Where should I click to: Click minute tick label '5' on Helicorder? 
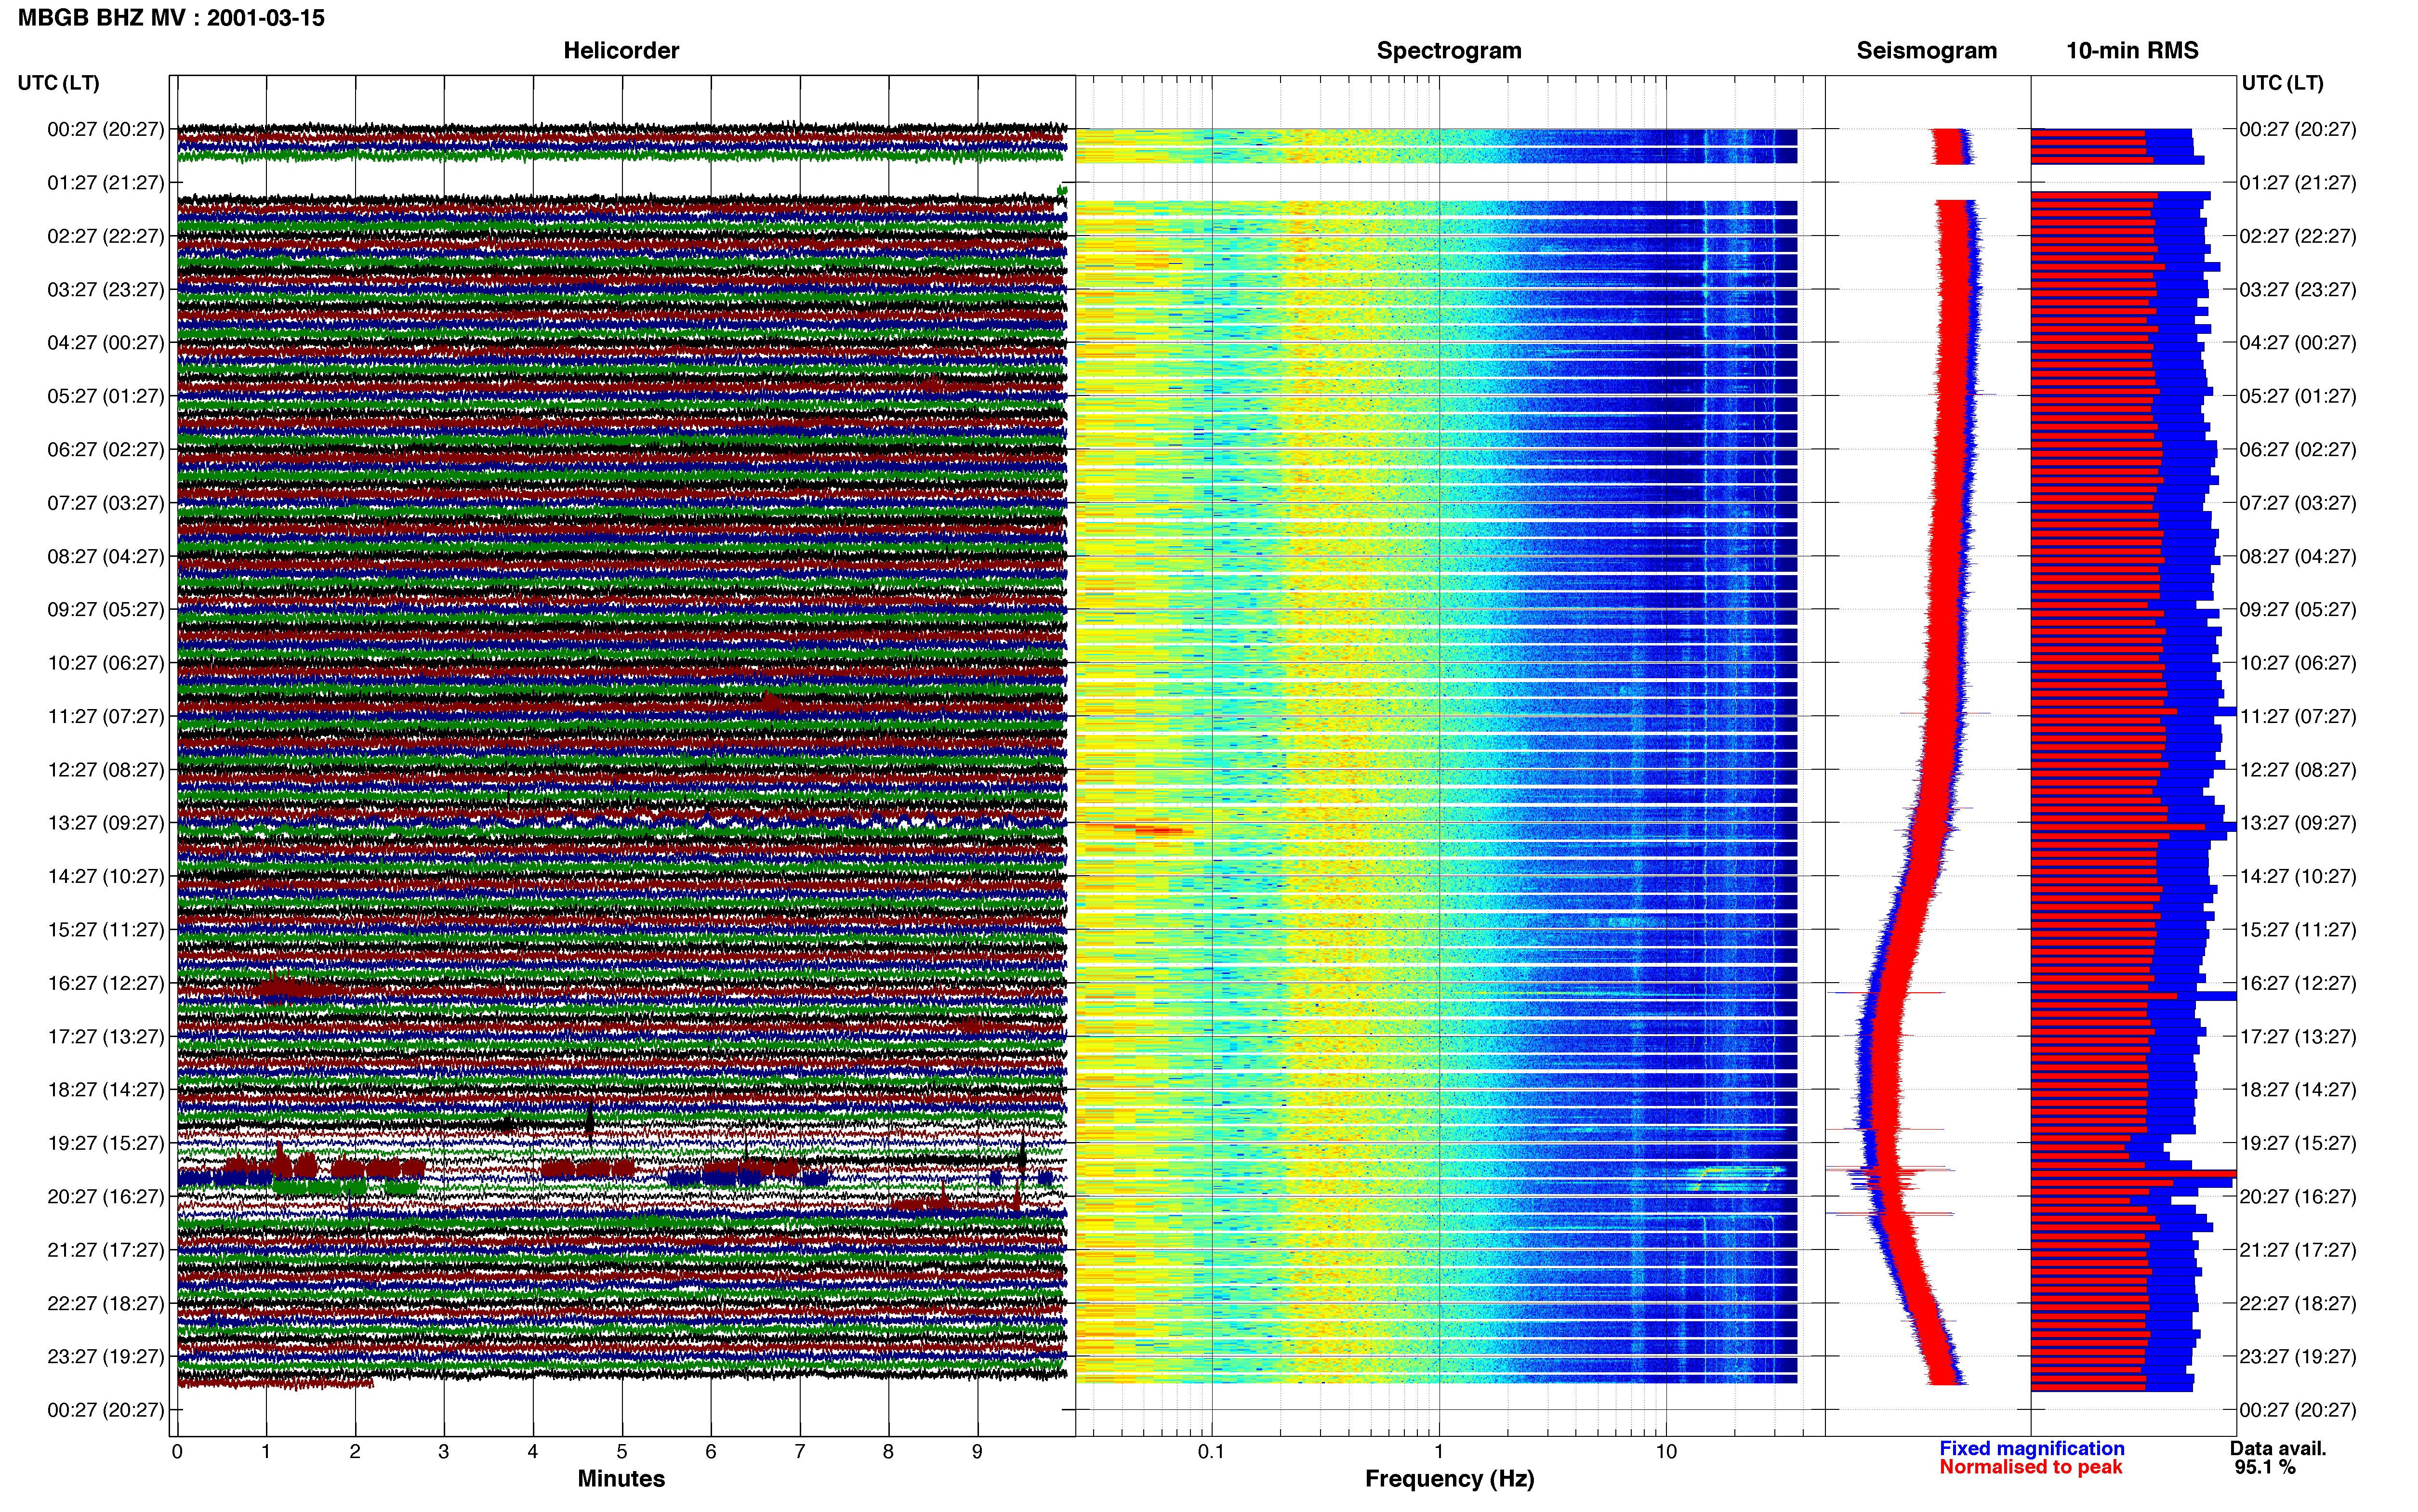(622, 1452)
